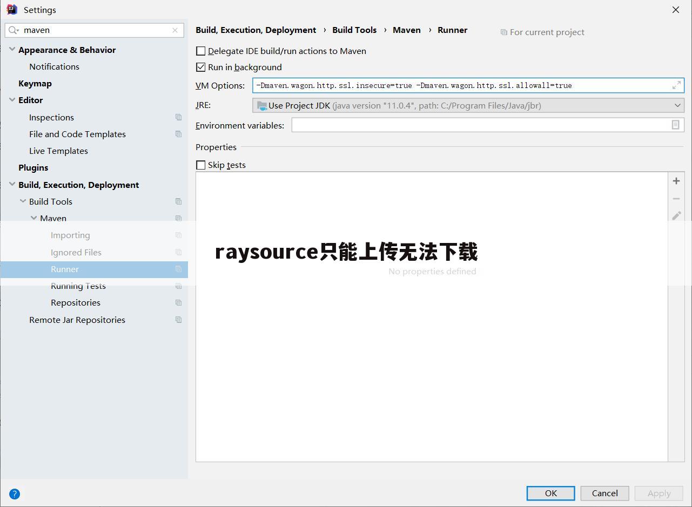Click project-level icon beside Inspections
The image size is (692, 507).
click(178, 117)
